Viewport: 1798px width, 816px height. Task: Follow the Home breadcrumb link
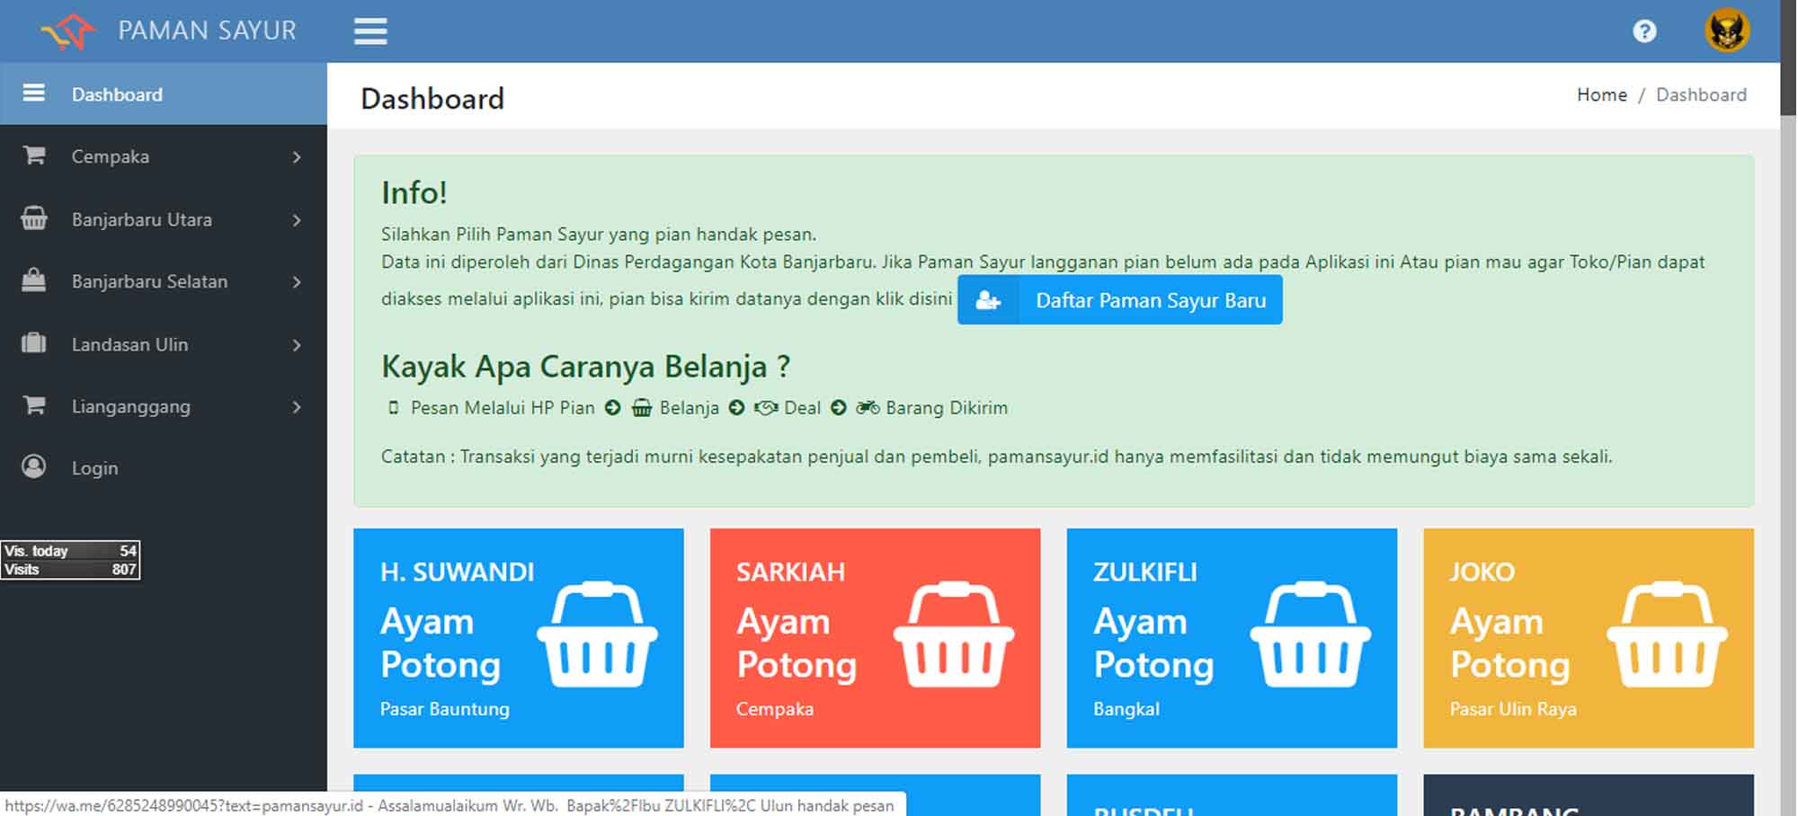(1601, 95)
